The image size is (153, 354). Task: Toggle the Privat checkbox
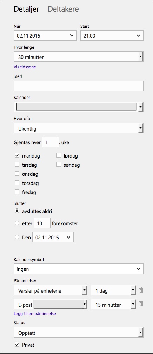click(17, 345)
